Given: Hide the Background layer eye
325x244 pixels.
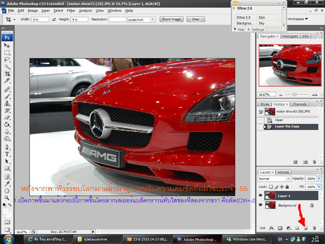Looking at the screenshot, I should (x=261, y=205).
